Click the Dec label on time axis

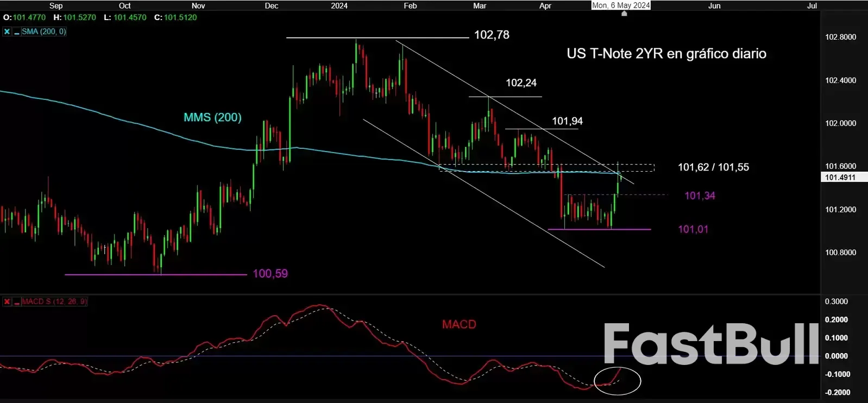(271, 5)
